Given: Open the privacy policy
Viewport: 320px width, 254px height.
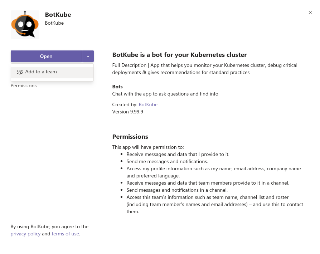Looking at the screenshot, I should pyautogui.click(x=25, y=233).
